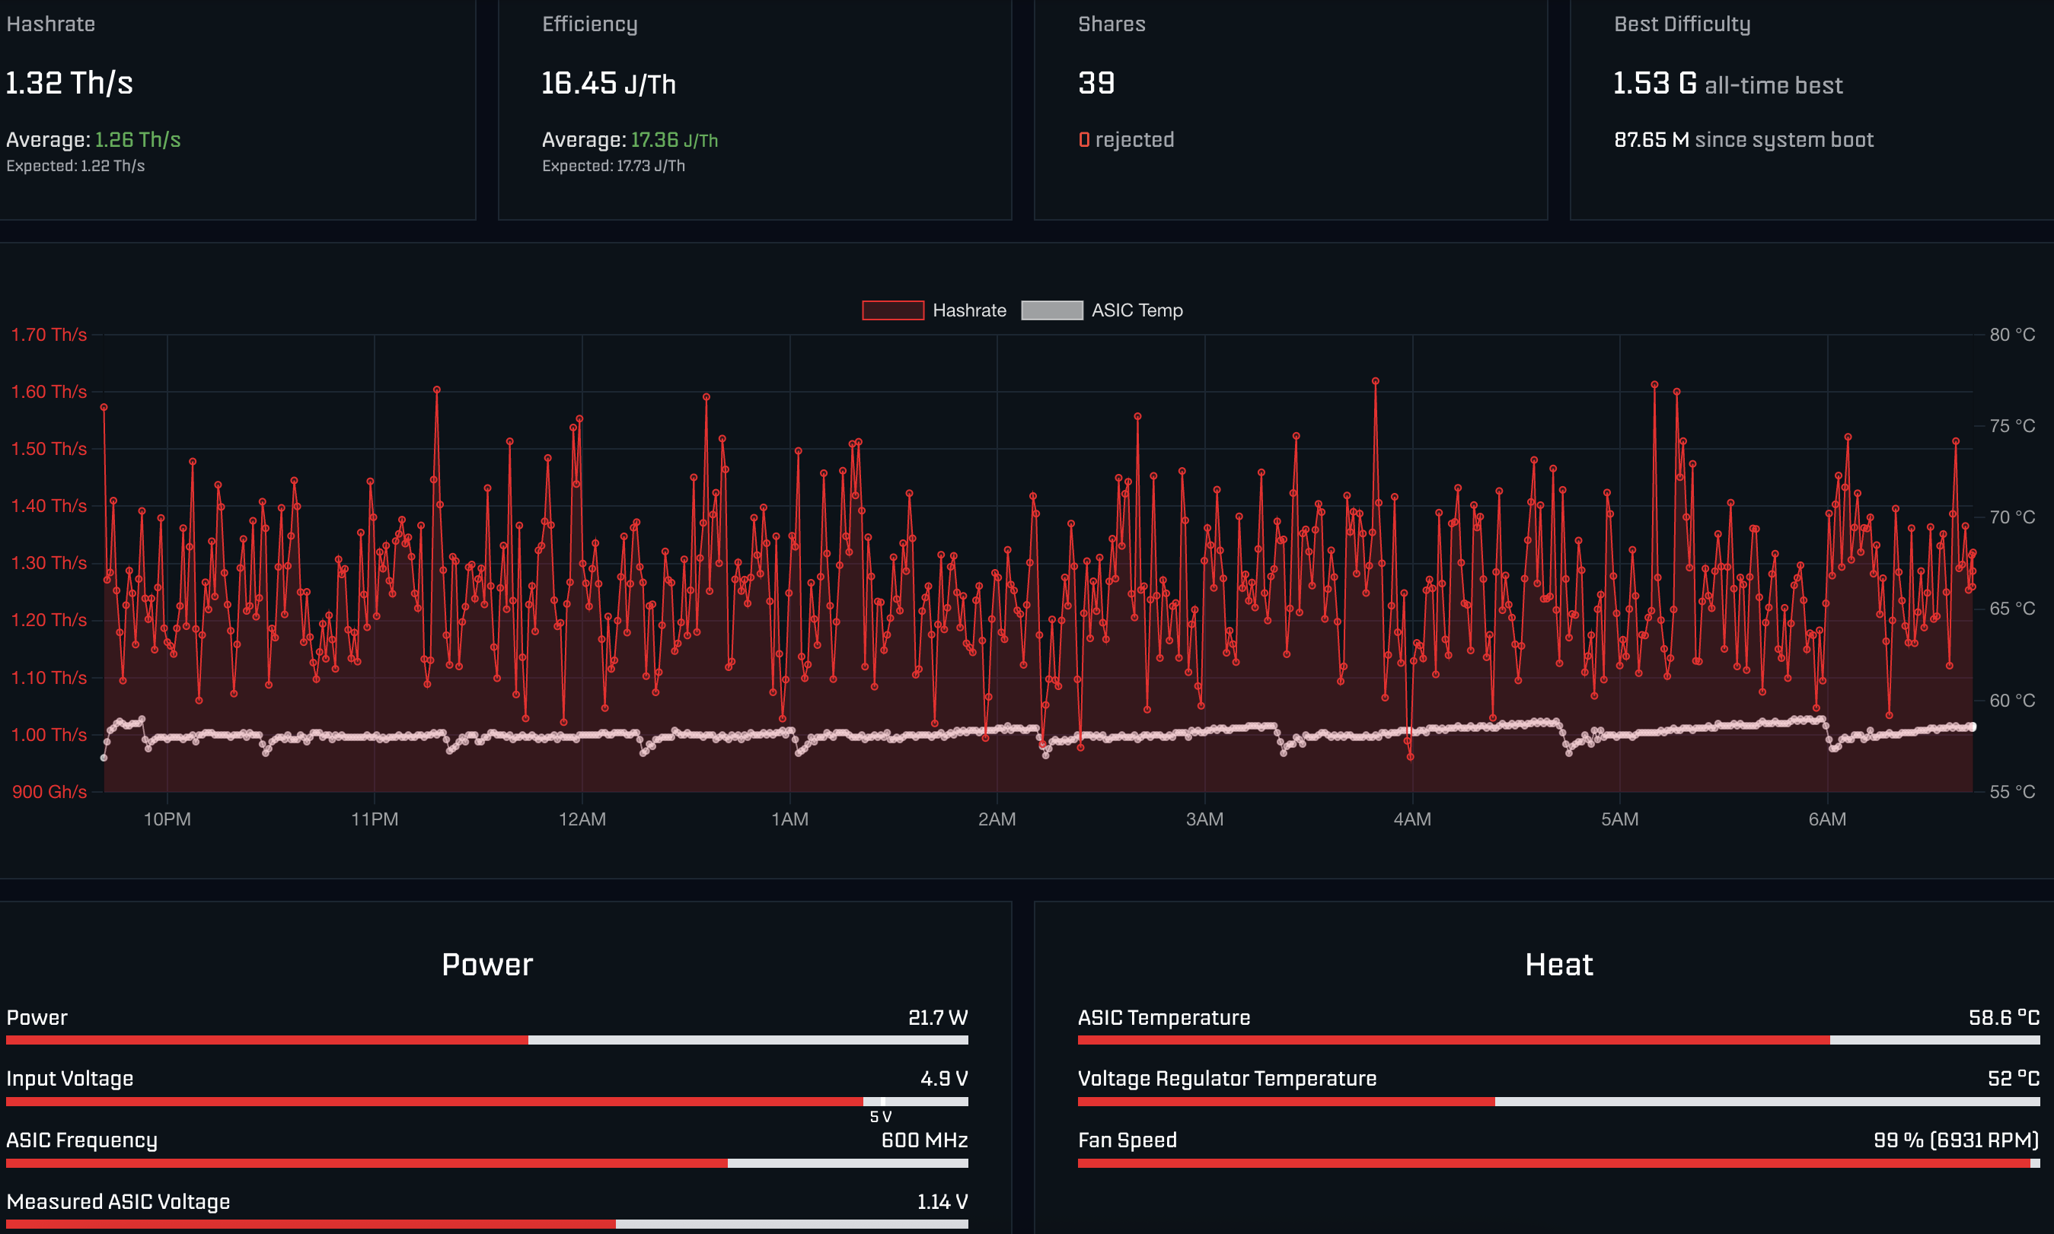
Task: Click the Voltage Regulator Temperature label
Action: pos(1227,1079)
